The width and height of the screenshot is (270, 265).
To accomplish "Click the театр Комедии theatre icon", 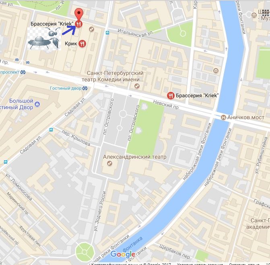I will coord(137,86).
